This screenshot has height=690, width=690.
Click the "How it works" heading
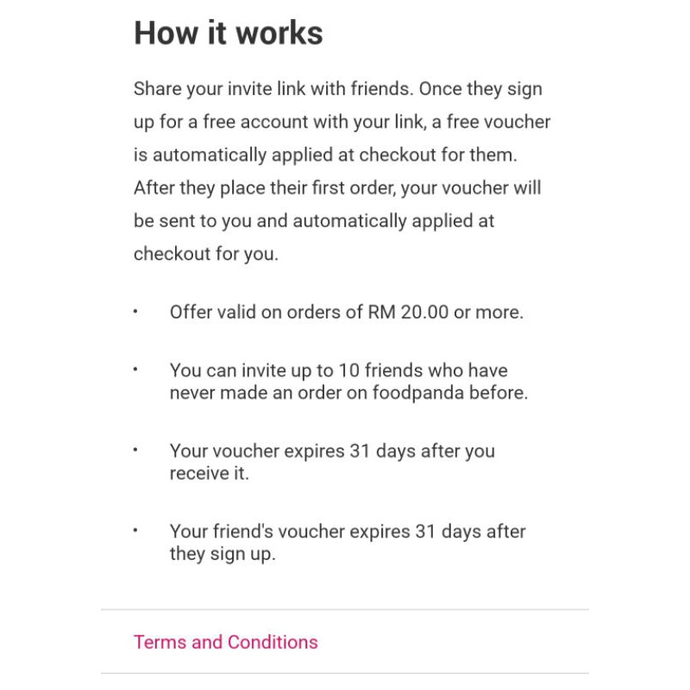[229, 34]
